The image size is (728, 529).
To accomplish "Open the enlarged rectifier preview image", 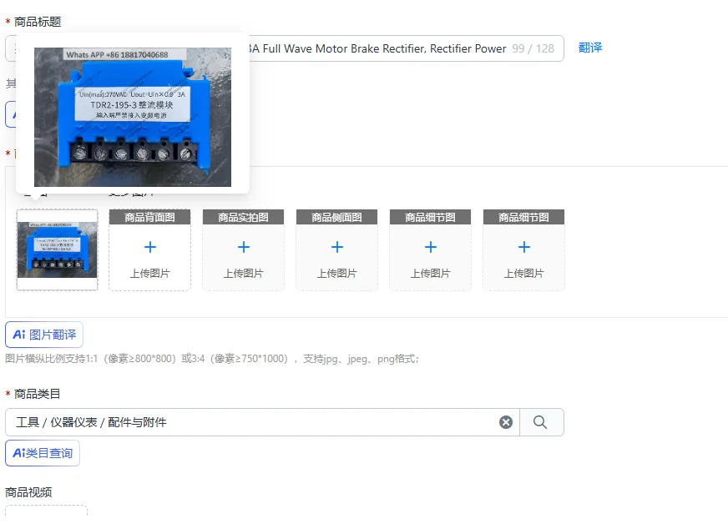I will pos(132,117).
